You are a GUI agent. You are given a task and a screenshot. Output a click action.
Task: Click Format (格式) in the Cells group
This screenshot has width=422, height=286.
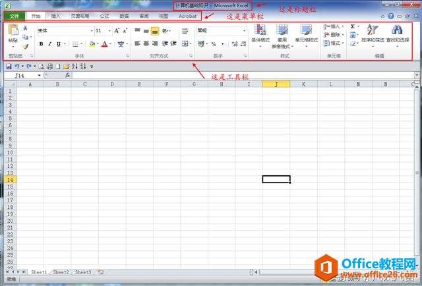tap(334, 43)
